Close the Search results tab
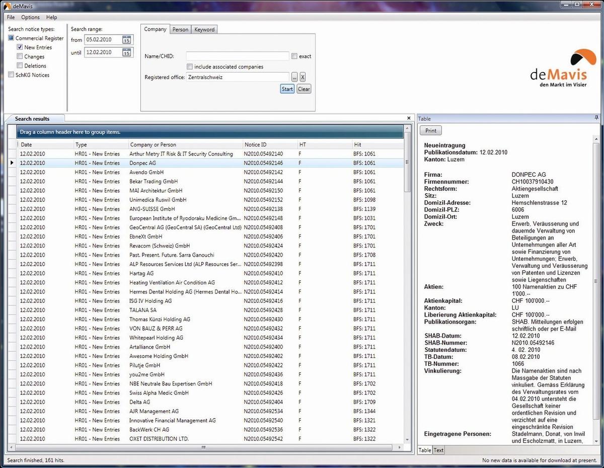This screenshot has width=604, height=468. [x=409, y=118]
